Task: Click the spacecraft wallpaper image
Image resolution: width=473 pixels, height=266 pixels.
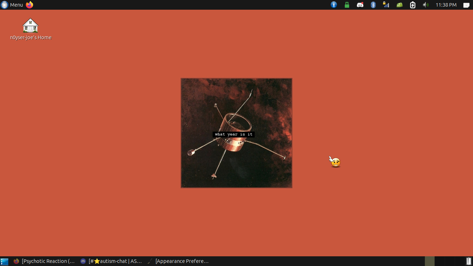Action: point(237,133)
